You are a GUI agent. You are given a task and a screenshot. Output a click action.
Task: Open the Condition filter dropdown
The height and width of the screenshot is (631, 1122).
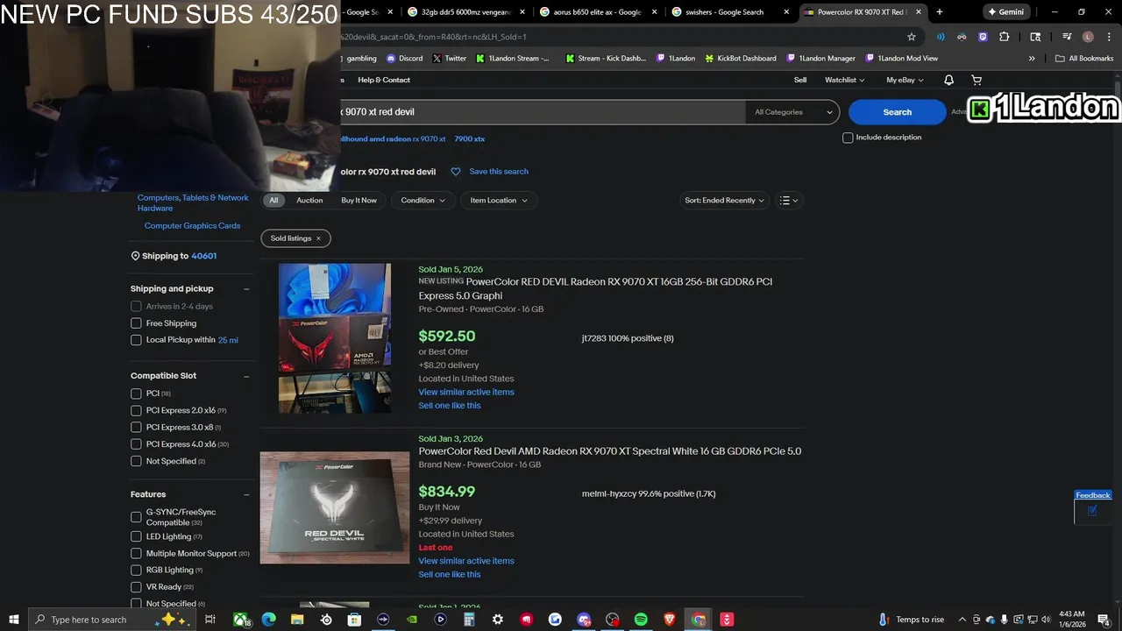pos(423,201)
